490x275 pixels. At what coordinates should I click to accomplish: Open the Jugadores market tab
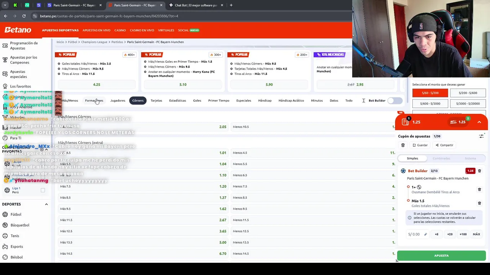[x=118, y=100]
